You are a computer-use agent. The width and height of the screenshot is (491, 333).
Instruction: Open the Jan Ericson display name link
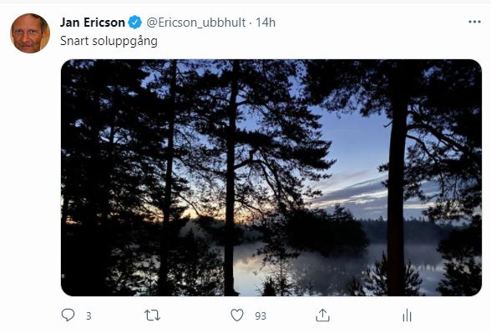point(93,23)
